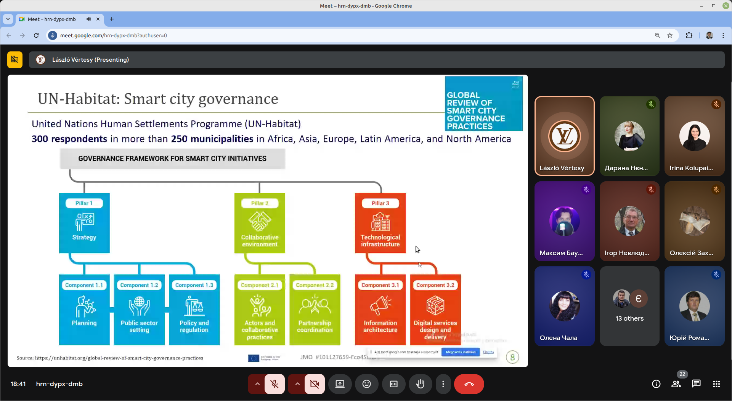Toggle closed captions button
Viewport: 732px width, 401px height.
point(393,384)
